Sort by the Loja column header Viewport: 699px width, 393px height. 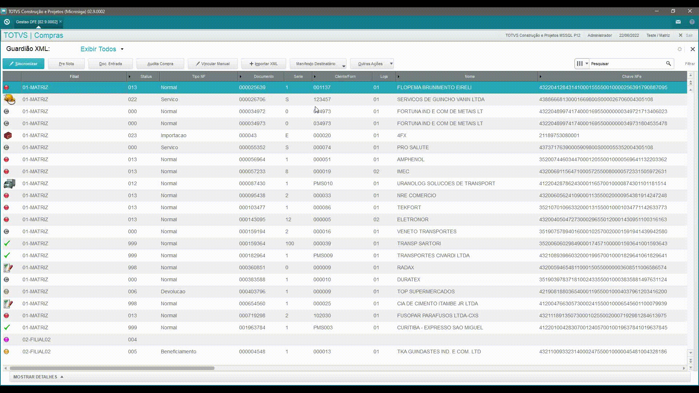[384, 76]
